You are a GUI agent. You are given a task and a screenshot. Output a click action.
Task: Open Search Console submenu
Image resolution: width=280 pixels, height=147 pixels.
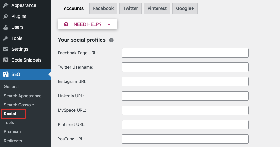click(19, 105)
